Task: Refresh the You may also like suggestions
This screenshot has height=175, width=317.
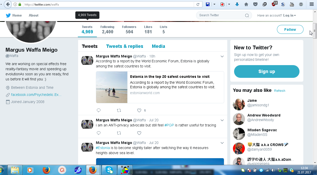Action: pos(279,91)
